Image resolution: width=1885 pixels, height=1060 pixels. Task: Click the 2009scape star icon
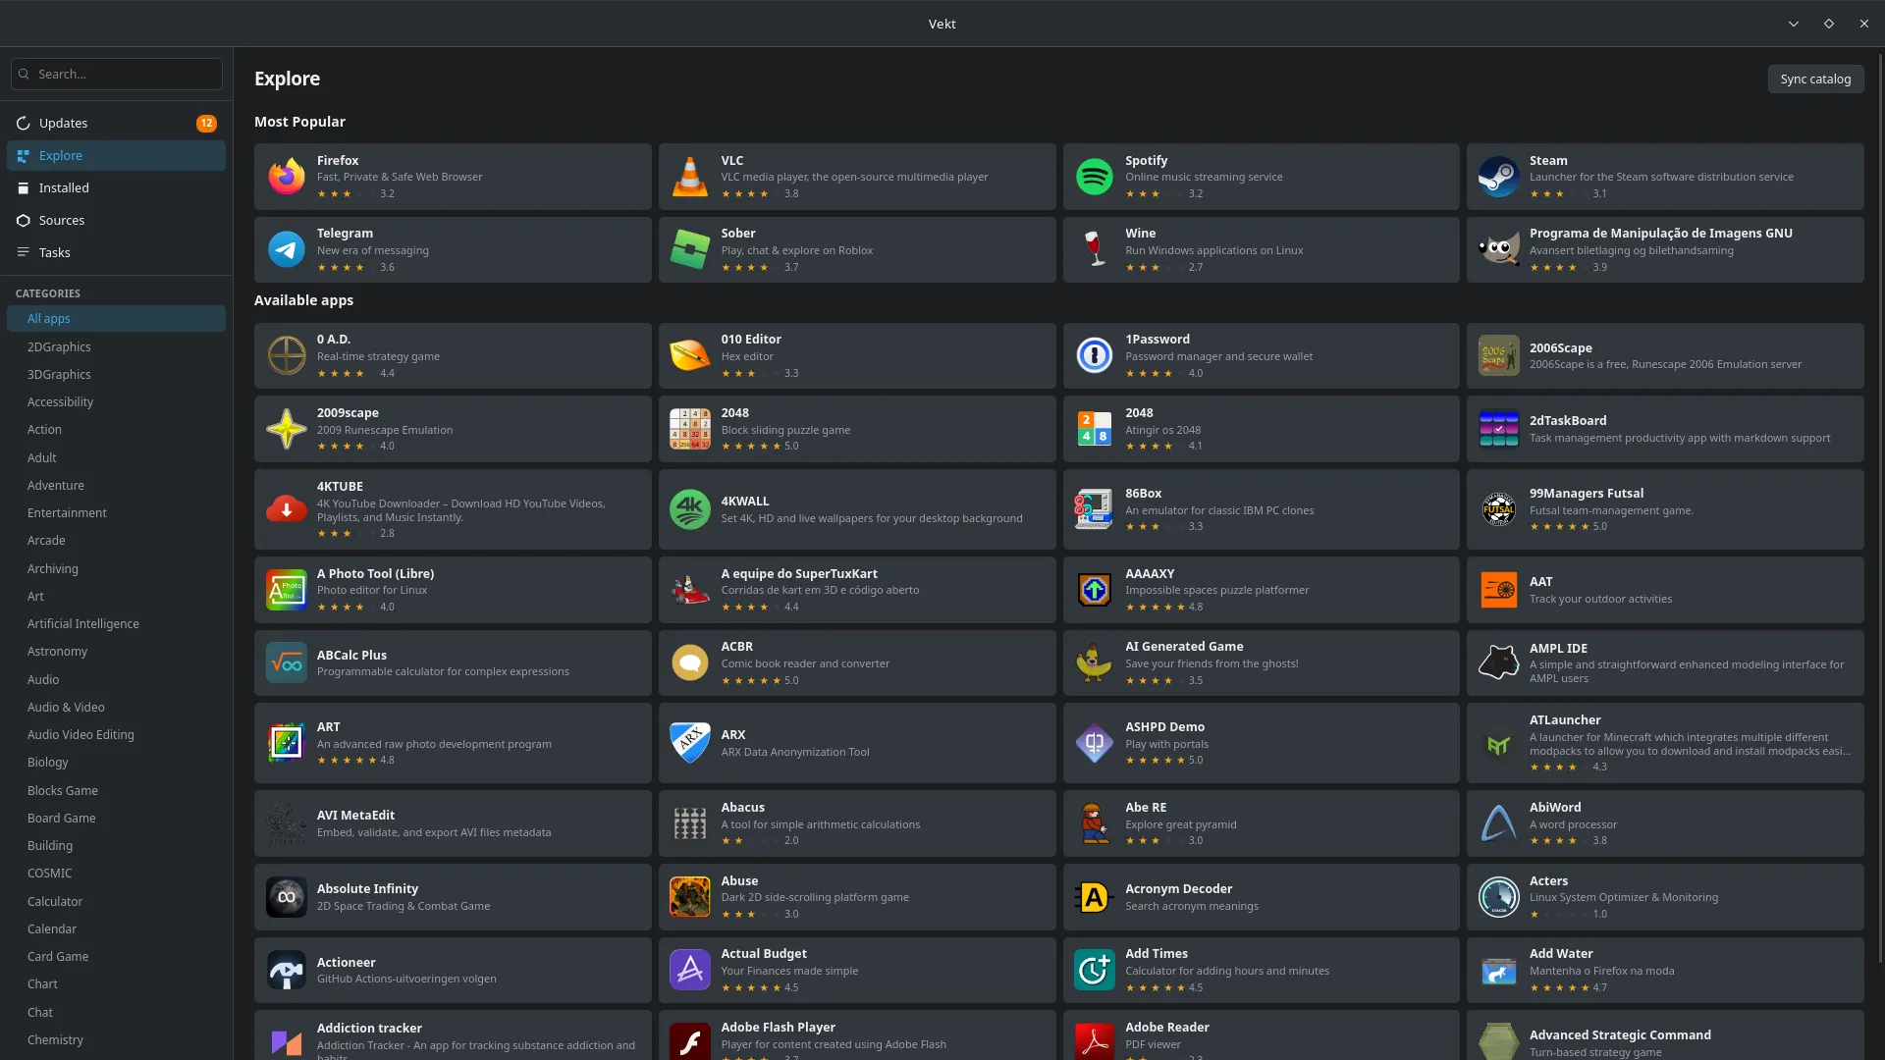(x=286, y=429)
